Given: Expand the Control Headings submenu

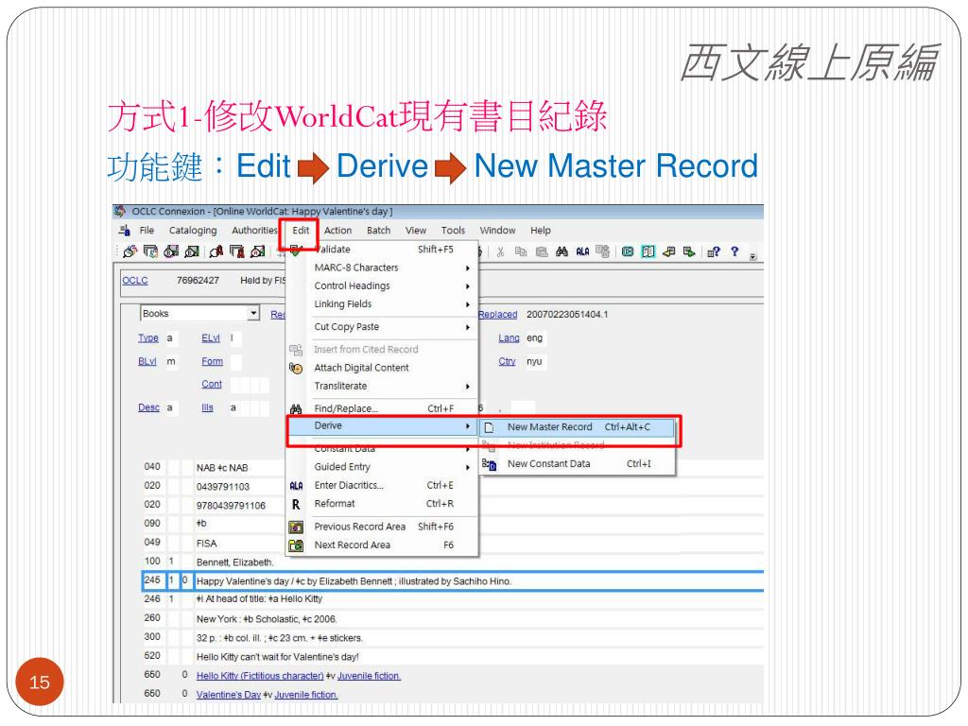Looking at the screenshot, I should click(383, 285).
